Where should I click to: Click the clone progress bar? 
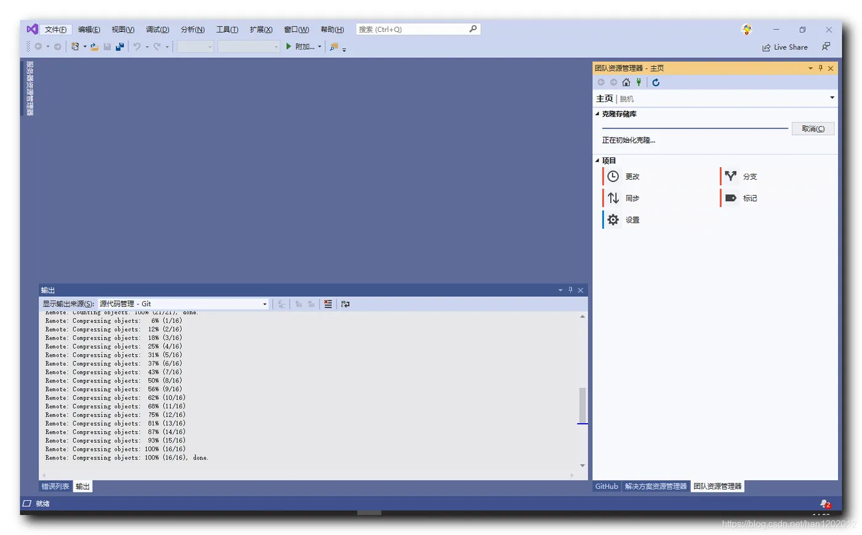point(695,128)
